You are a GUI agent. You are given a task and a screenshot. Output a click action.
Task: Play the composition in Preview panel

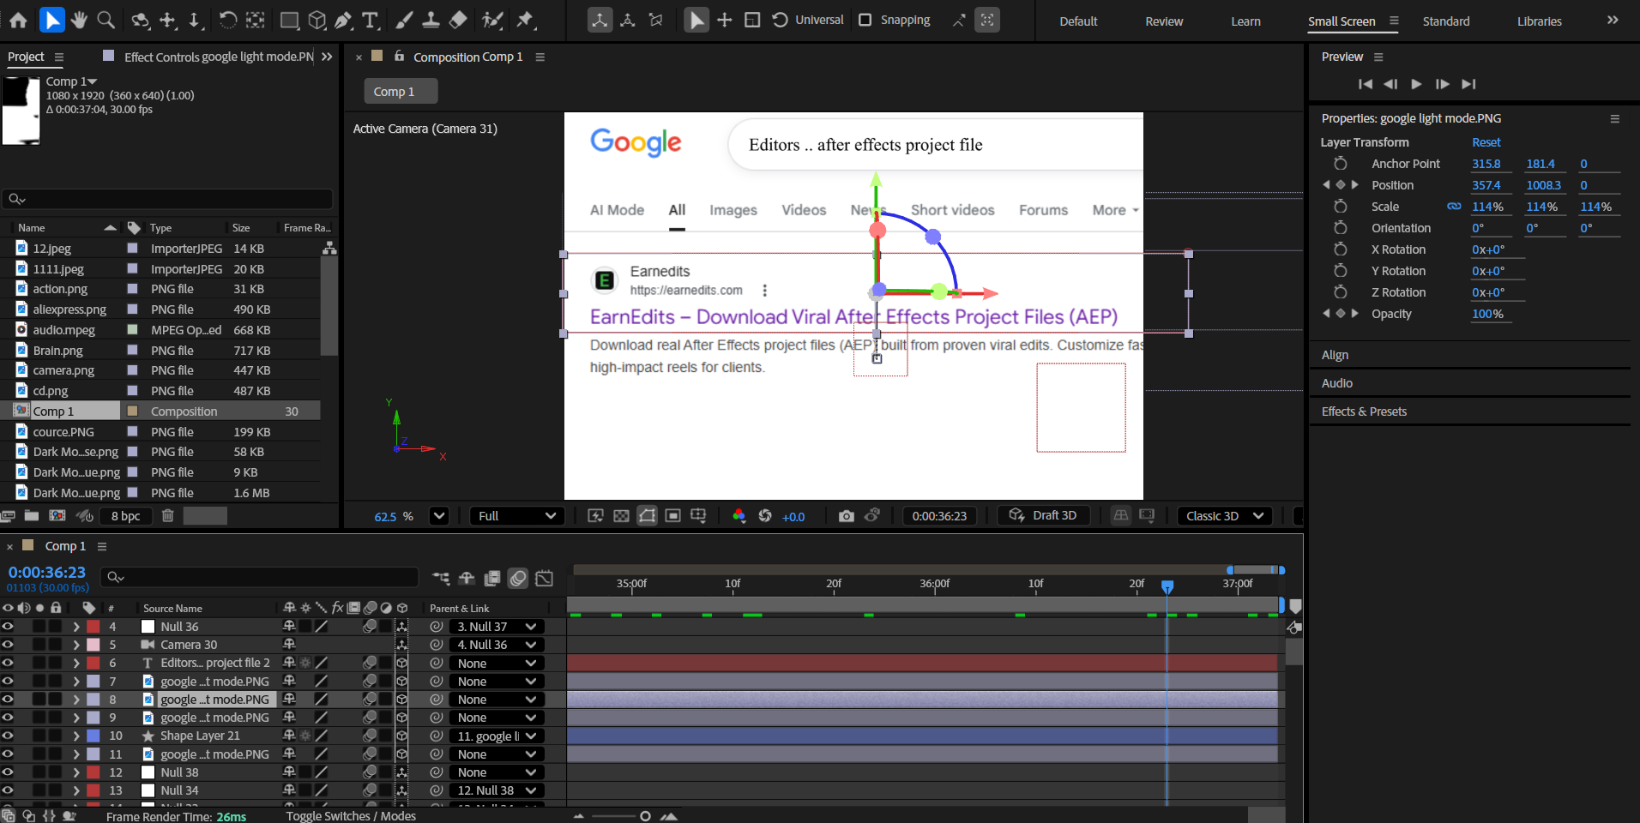[1416, 84]
